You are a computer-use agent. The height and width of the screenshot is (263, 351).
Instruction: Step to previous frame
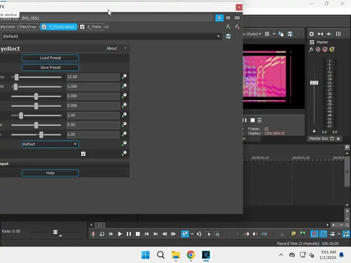tap(165, 234)
